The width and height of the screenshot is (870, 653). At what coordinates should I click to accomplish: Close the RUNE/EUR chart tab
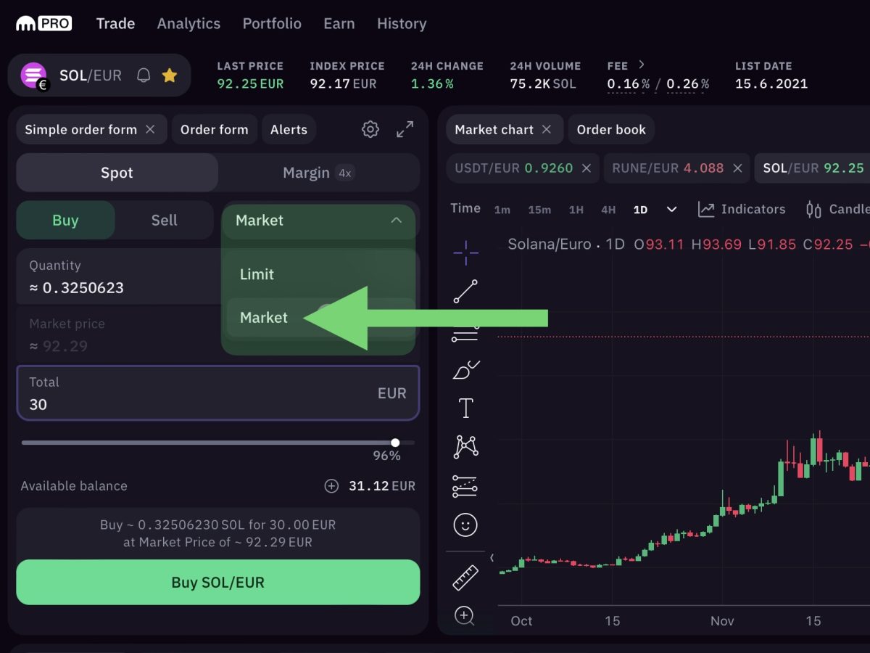point(737,168)
